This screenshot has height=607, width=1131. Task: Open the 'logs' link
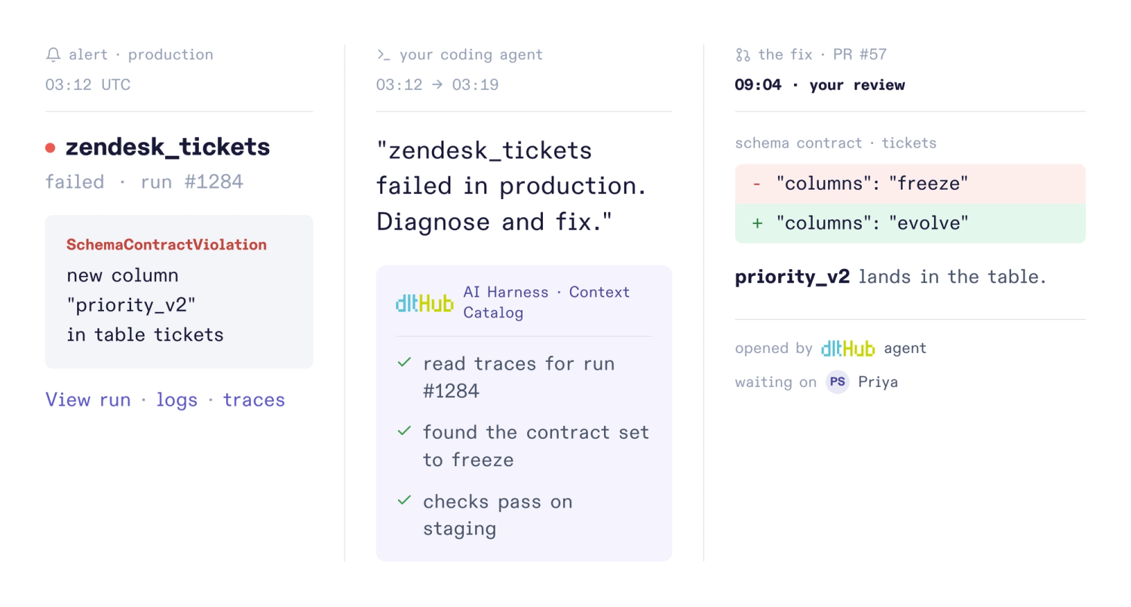pos(177,400)
